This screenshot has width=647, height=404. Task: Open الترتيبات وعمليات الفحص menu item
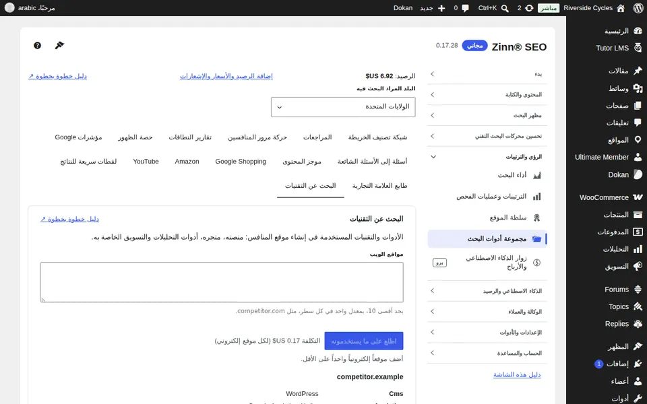point(487,197)
